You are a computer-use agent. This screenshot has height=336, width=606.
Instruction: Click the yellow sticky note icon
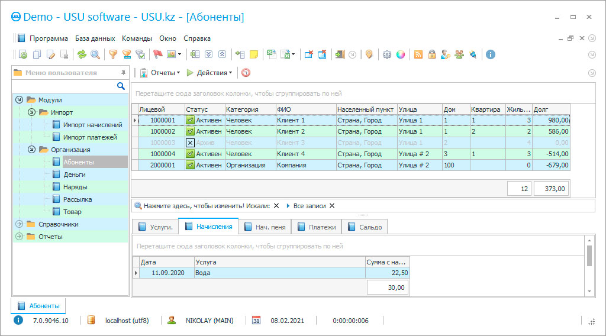point(254,54)
